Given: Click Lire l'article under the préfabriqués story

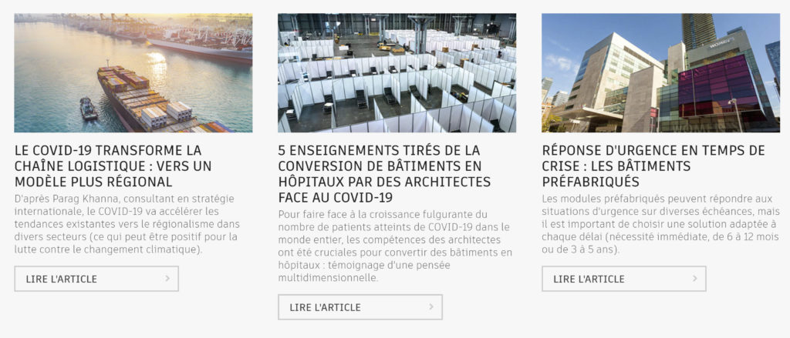Looking at the screenshot, I should coord(623,279).
